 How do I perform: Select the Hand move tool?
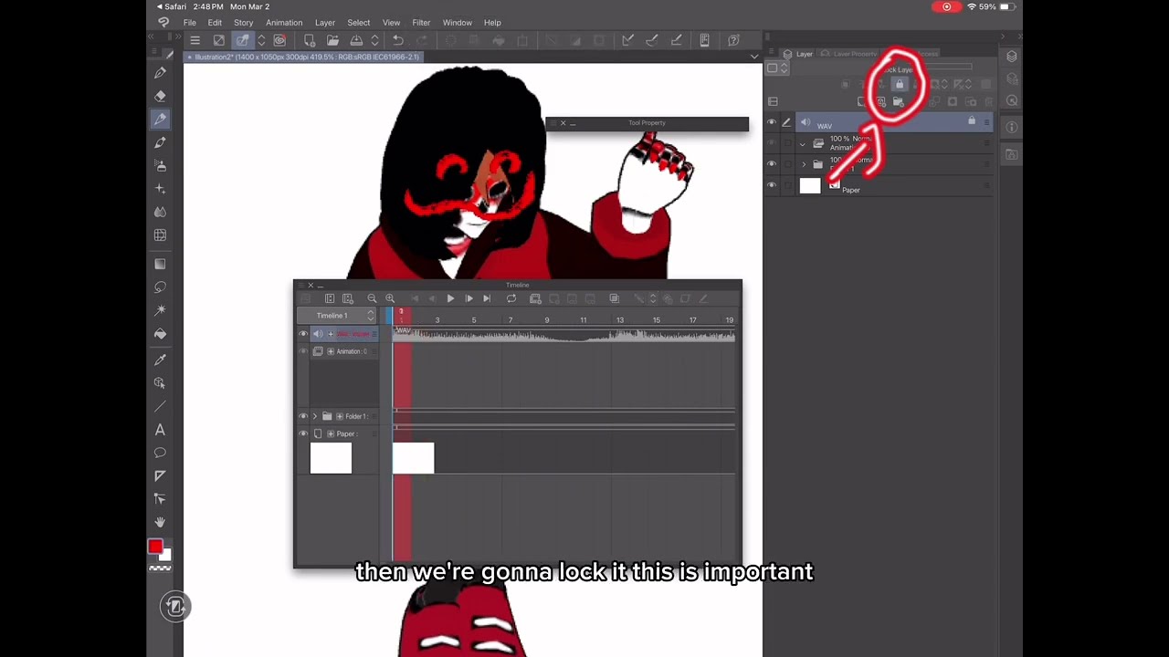(x=161, y=522)
